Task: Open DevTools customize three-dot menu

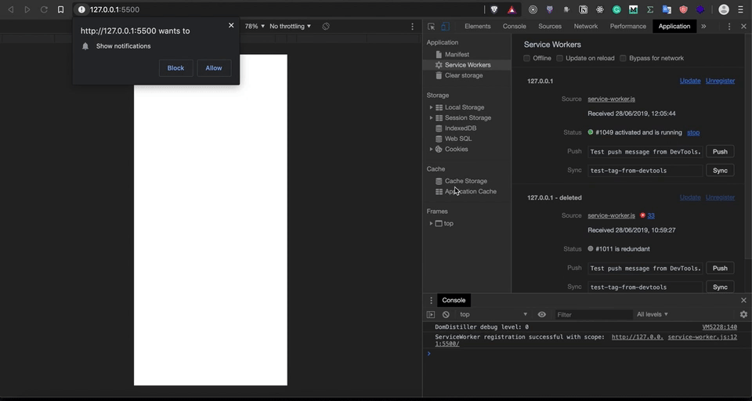Action: [x=729, y=27]
